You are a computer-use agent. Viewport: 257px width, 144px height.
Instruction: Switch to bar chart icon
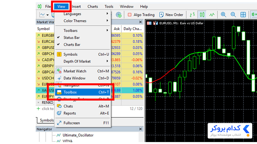(192, 15)
